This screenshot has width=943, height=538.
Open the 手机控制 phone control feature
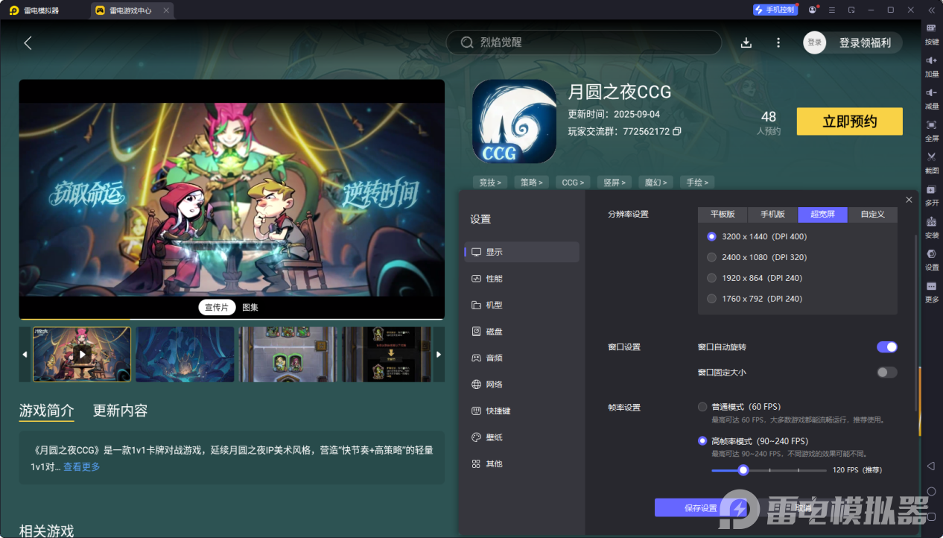[x=775, y=10]
